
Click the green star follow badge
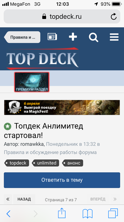pos(8,127)
